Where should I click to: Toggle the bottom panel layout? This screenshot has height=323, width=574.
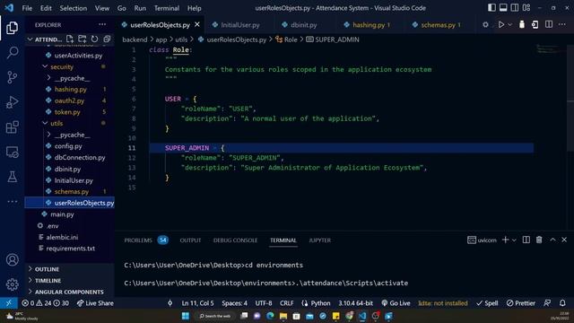(503, 8)
